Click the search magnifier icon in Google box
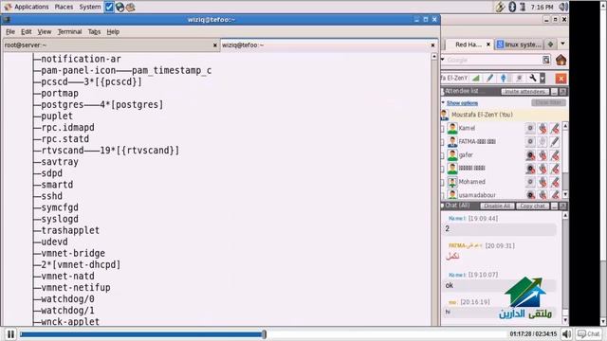 point(546,60)
